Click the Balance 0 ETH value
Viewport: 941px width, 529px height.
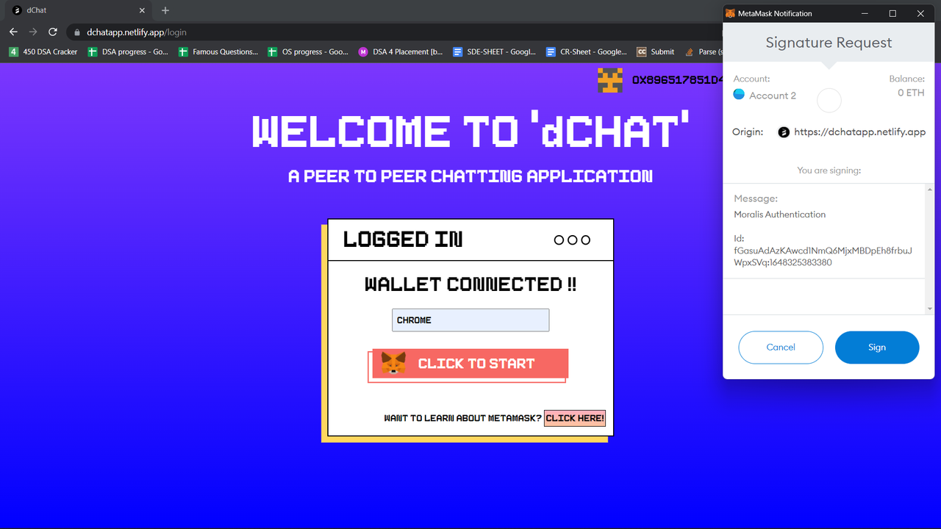(x=911, y=93)
